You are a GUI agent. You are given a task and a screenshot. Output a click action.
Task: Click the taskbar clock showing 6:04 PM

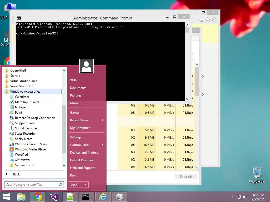258,197
